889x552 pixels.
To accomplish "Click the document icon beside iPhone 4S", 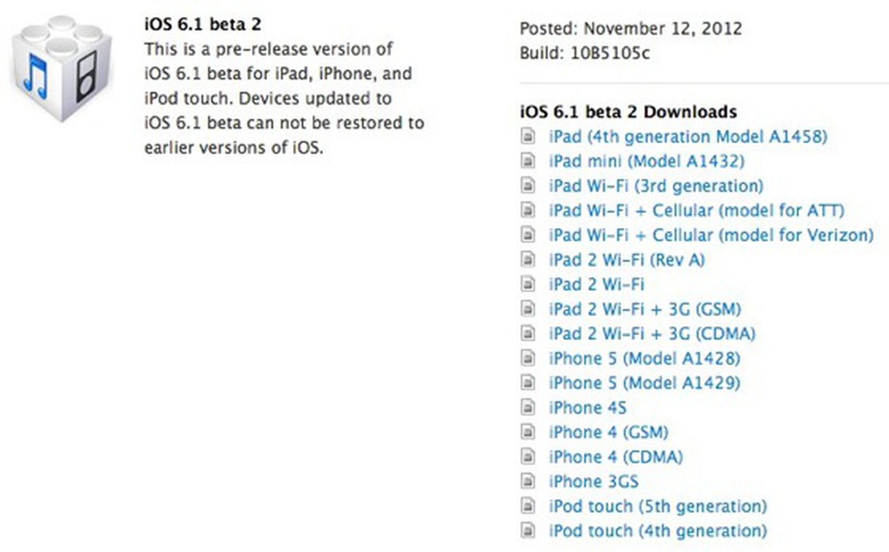I will pyautogui.click(x=526, y=407).
